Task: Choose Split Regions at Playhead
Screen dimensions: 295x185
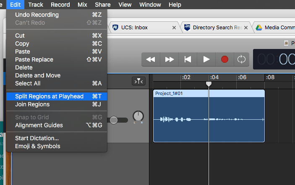Action: point(57,96)
